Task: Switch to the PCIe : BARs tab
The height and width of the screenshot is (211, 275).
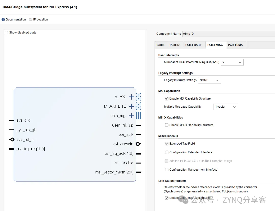Action: pyautogui.click(x=193, y=45)
